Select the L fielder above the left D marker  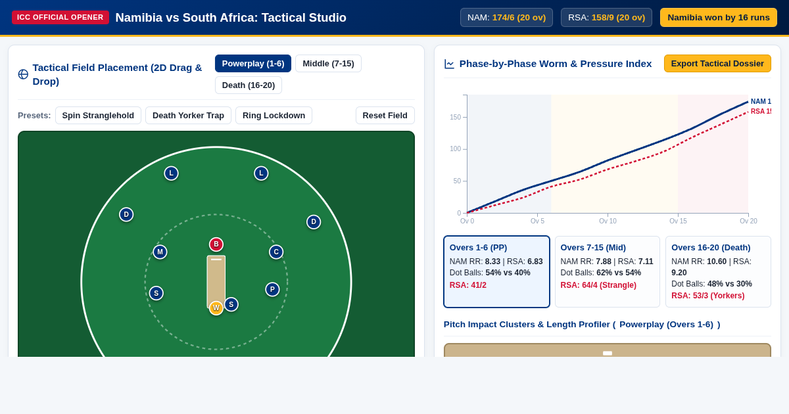171,173
